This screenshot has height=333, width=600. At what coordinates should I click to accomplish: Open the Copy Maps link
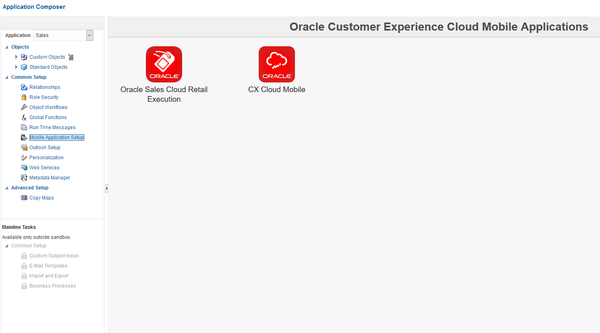[x=42, y=198]
